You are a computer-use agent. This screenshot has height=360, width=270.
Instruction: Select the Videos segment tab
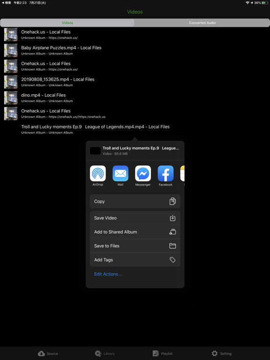pyautogui.click(x=67, y=22)
